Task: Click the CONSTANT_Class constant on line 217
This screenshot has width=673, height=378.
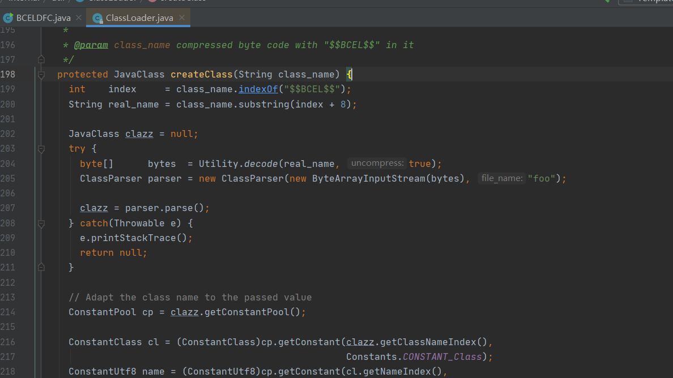Action: click(442, 357)
